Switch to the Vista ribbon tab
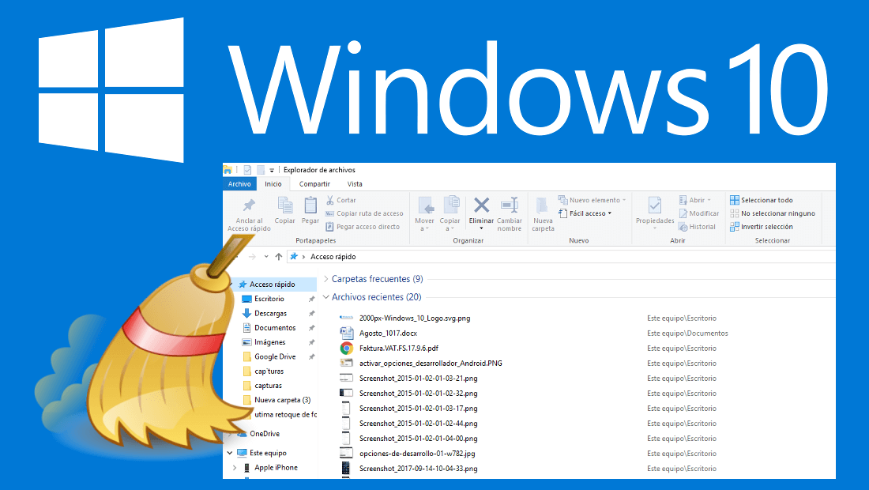The image size is (869, 490). coord(355,184)
